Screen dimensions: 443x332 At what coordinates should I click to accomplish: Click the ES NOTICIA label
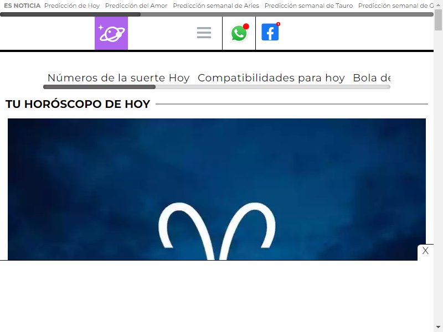(x=22, y=6)
